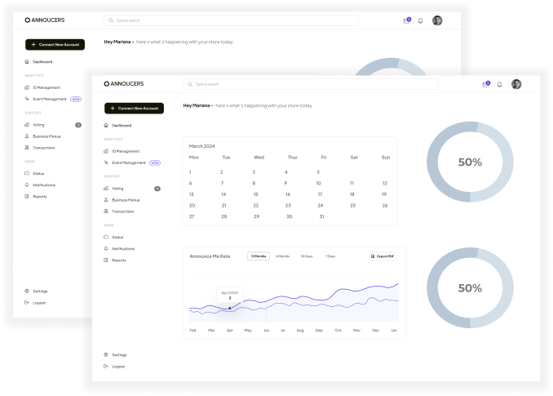The height and width of the screenshot is (396, 553).
Task: Switch the chart to the 6 Months tab
Action: pyautogui.click(x=282, y=256)
